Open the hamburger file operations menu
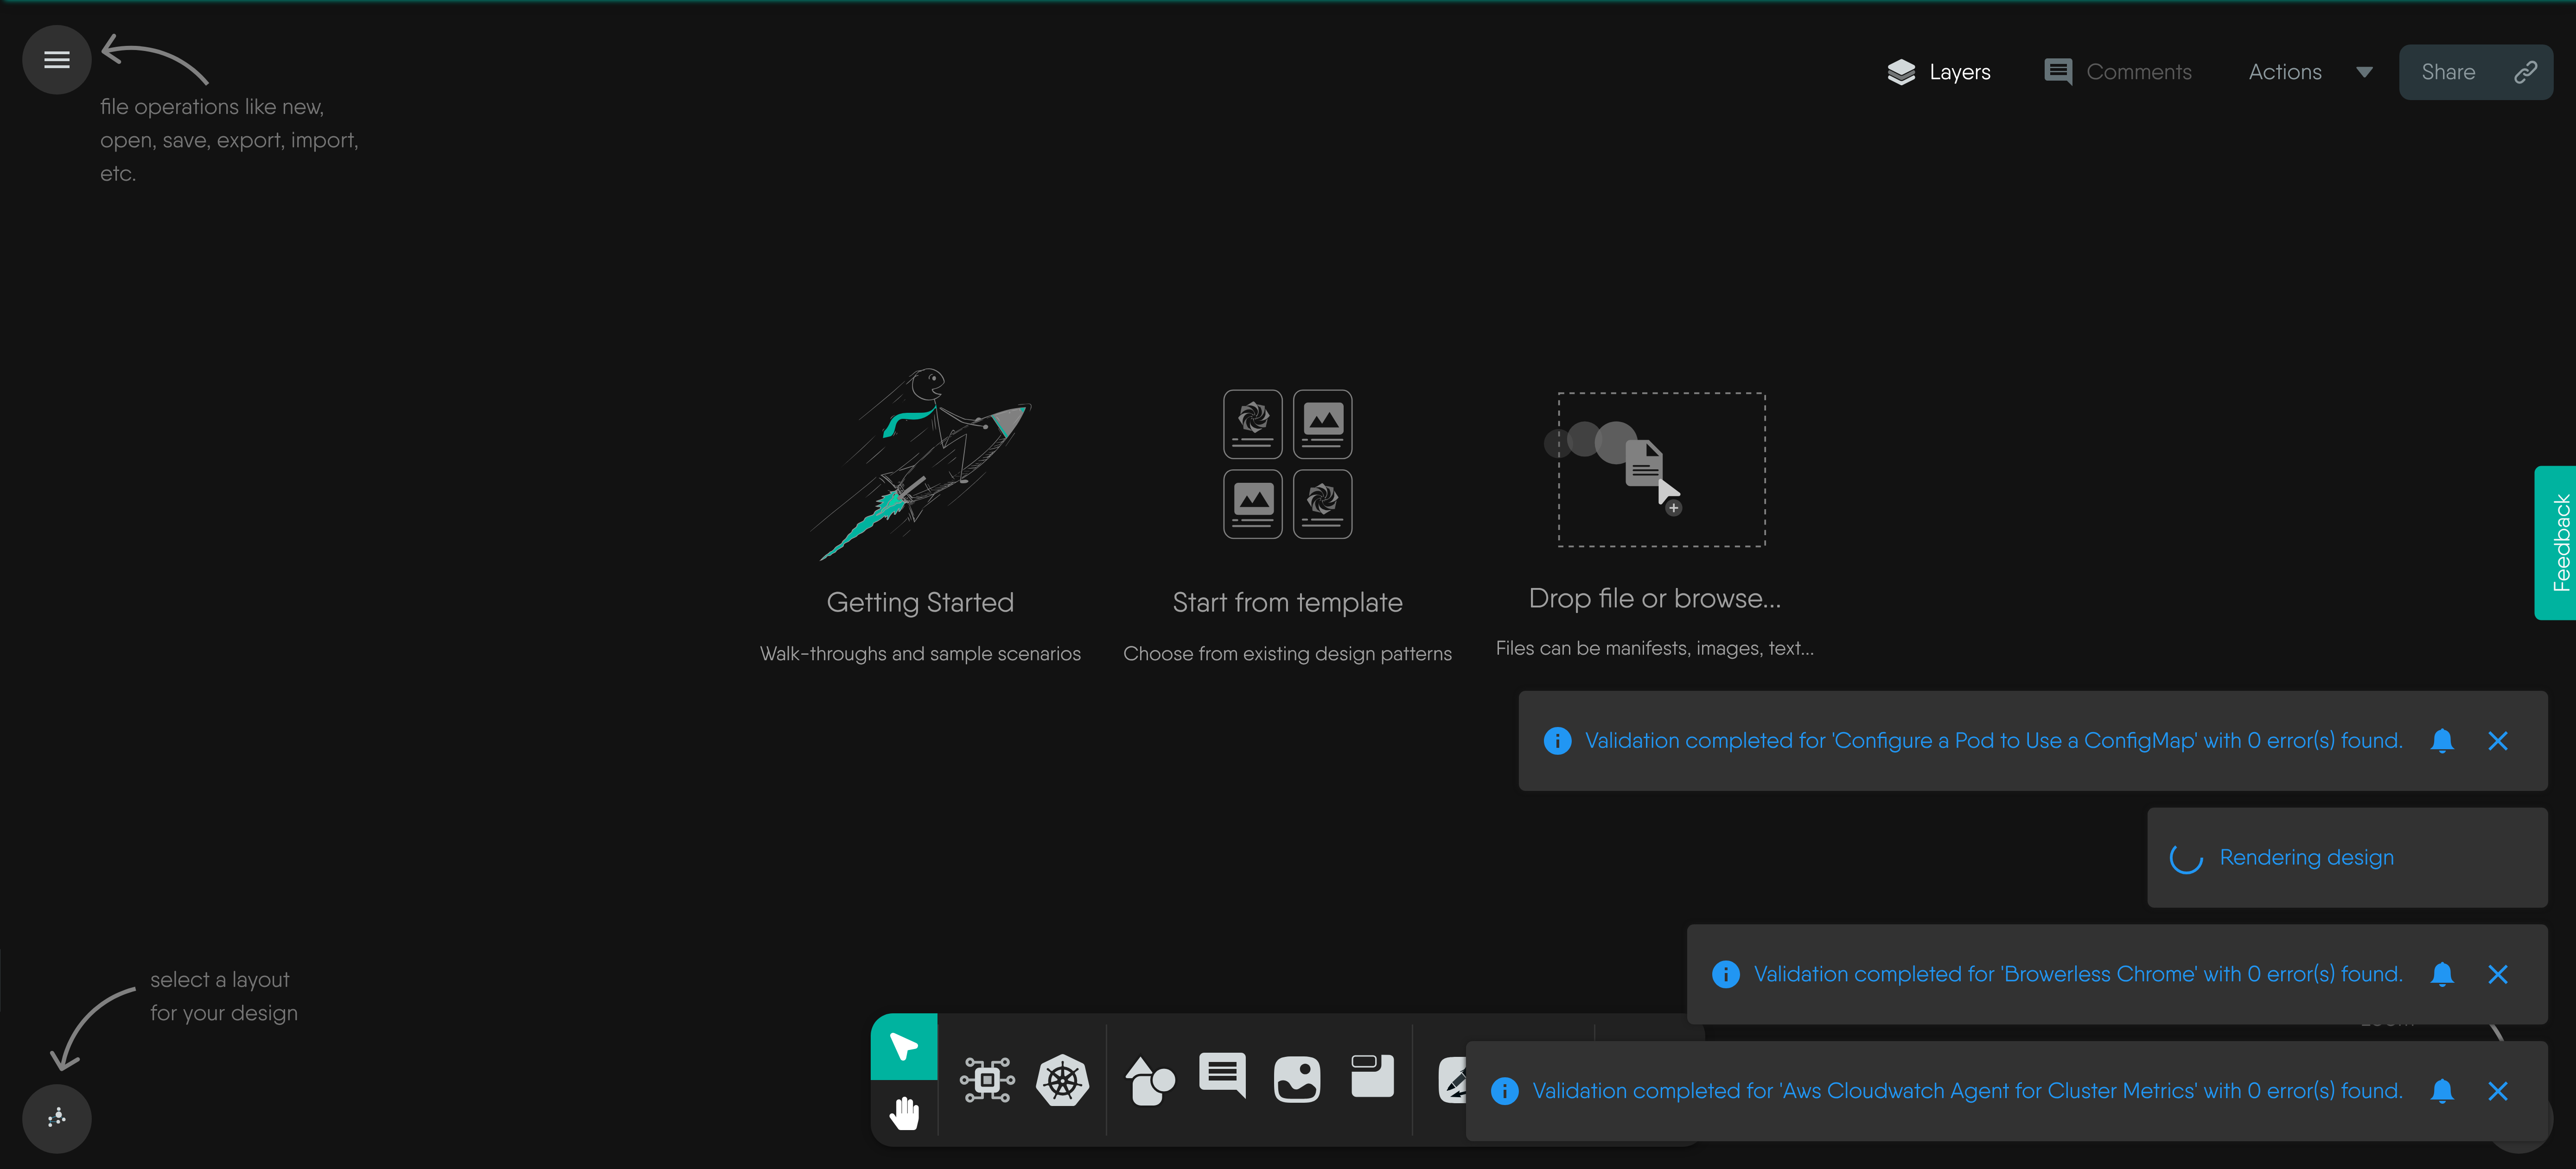The width and height of the screenshot is (2576, 1169). pyautogui.click(x=56, y=60)
